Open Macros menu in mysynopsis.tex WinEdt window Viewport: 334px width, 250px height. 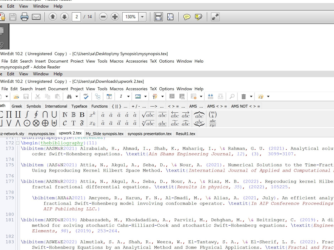tap(117, 61)
